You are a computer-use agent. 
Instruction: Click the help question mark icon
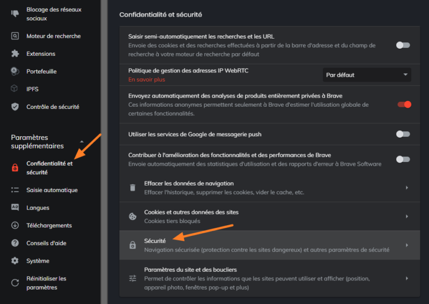[15, 243]
